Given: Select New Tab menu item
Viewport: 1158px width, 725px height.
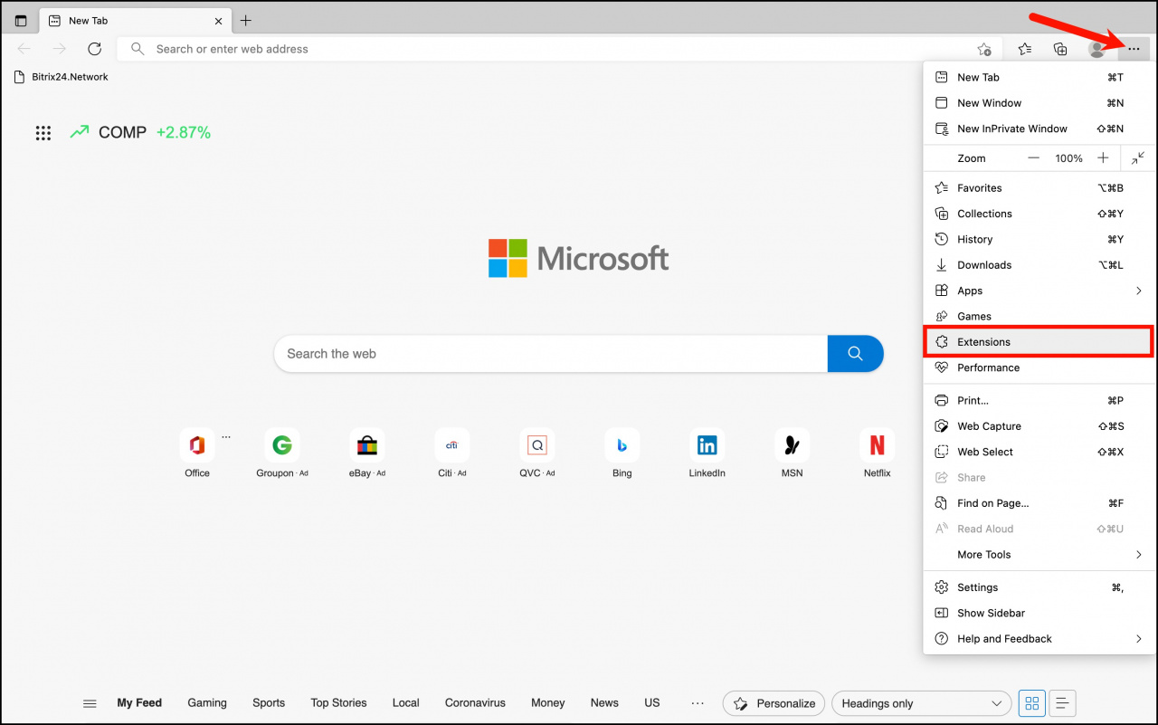Looking at the screenshot, I should pos(1039,78).
